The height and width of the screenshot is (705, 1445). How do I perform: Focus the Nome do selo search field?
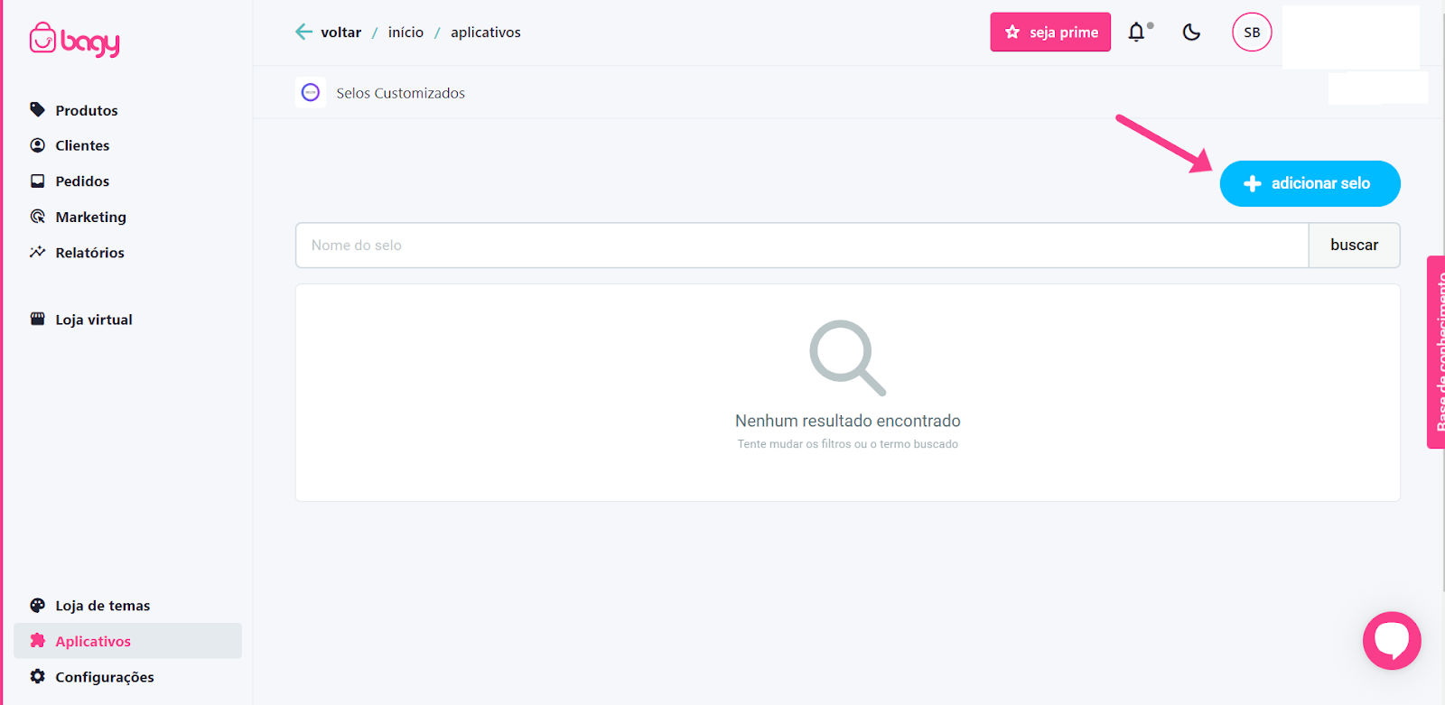(x=802, y=246)
